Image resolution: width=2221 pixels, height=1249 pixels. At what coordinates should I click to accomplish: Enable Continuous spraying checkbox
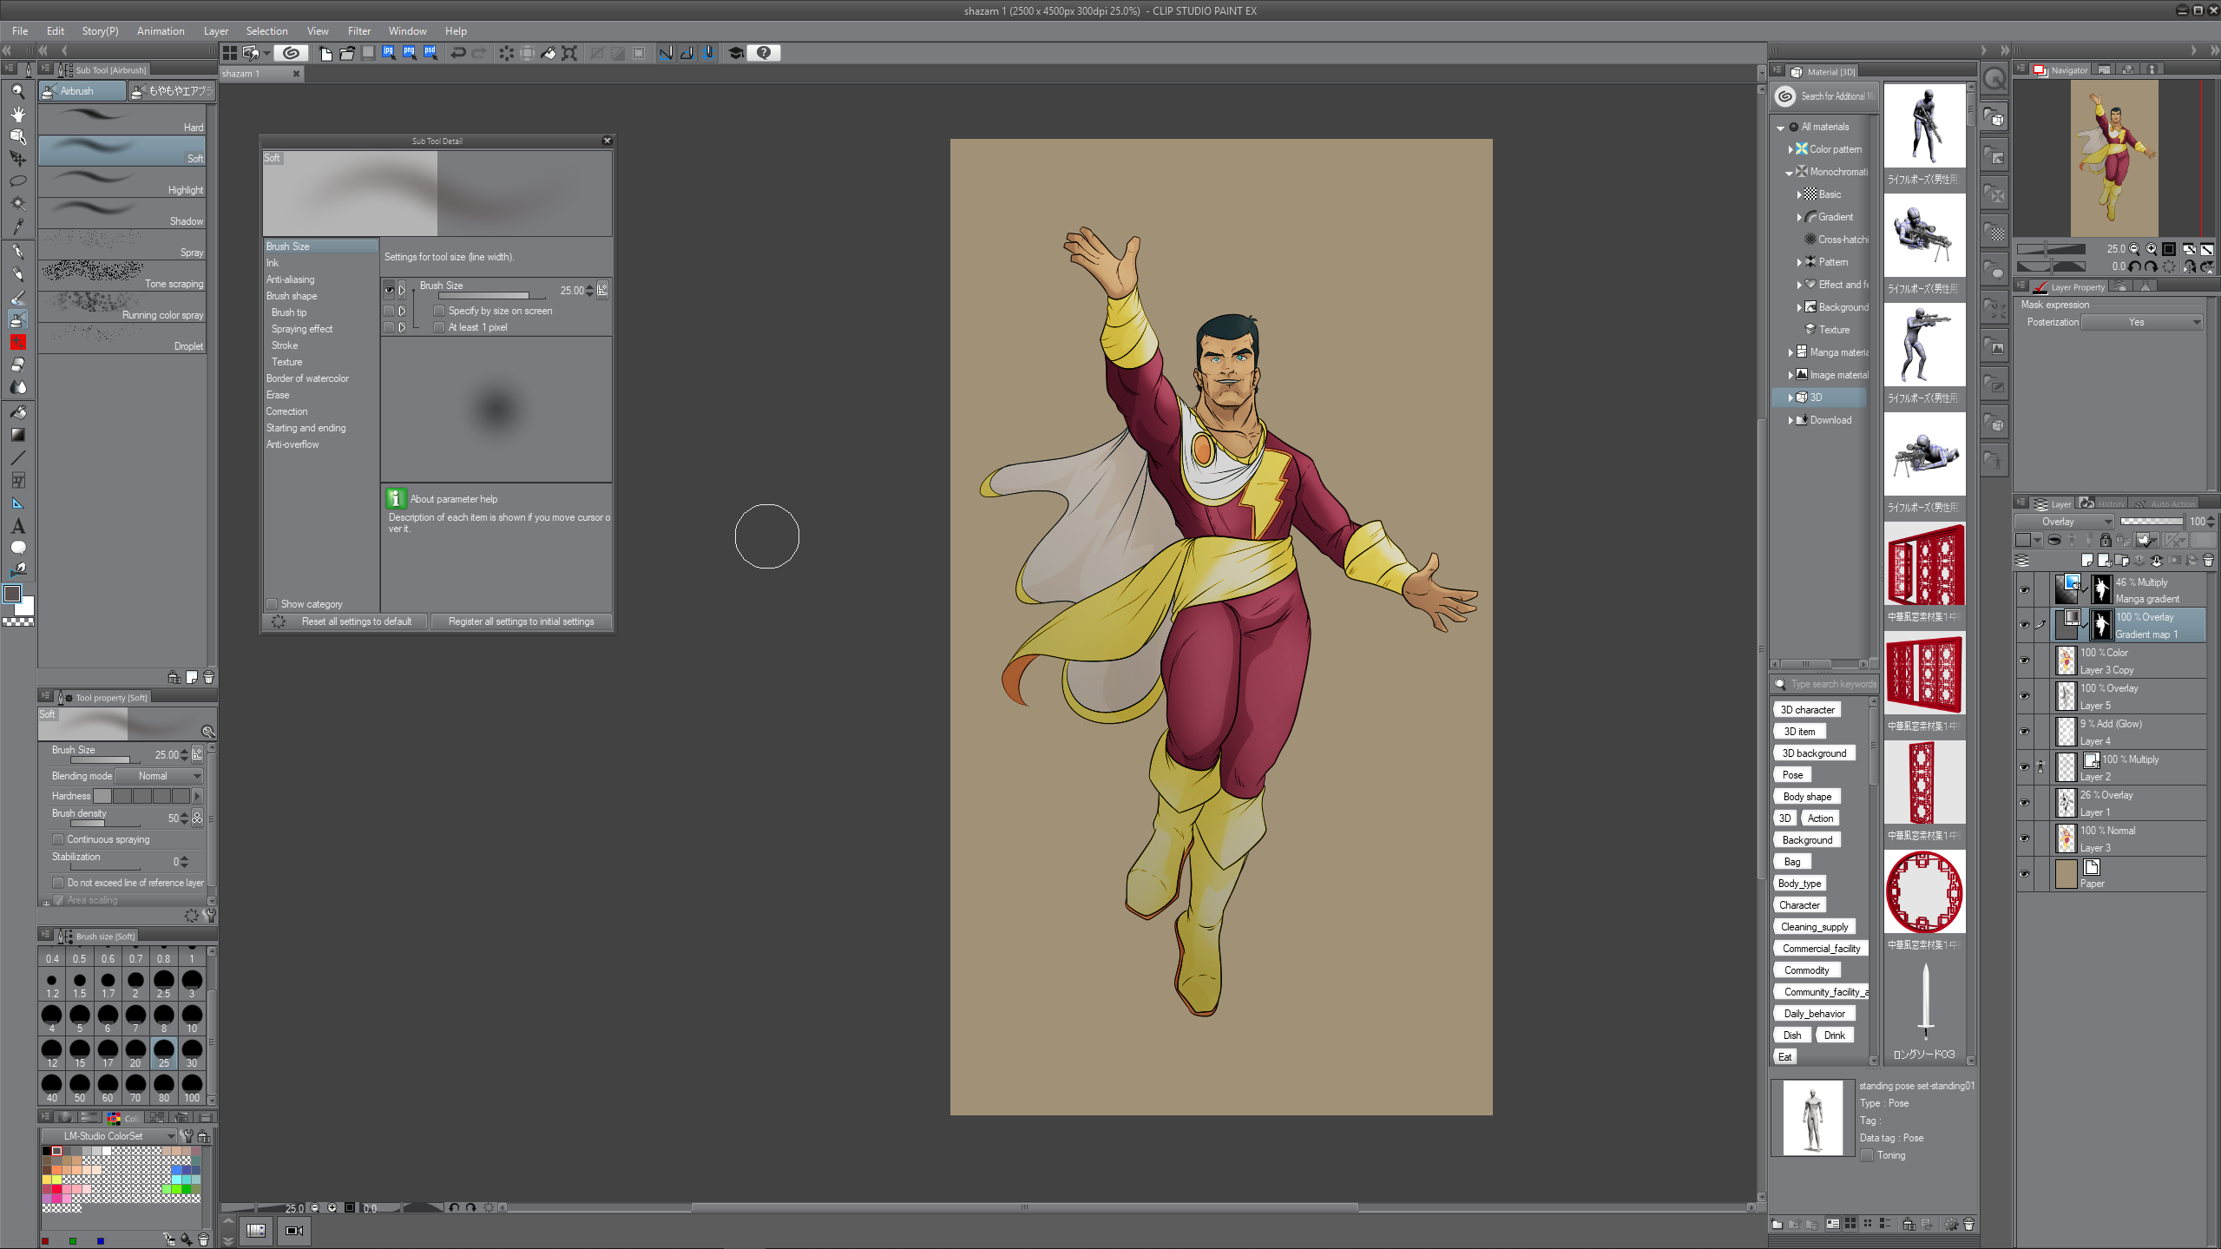(x=58, y=839)
